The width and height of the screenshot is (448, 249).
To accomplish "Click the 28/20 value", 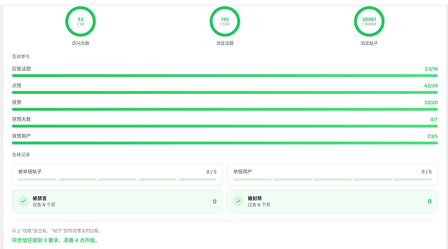I will (431, 102).
